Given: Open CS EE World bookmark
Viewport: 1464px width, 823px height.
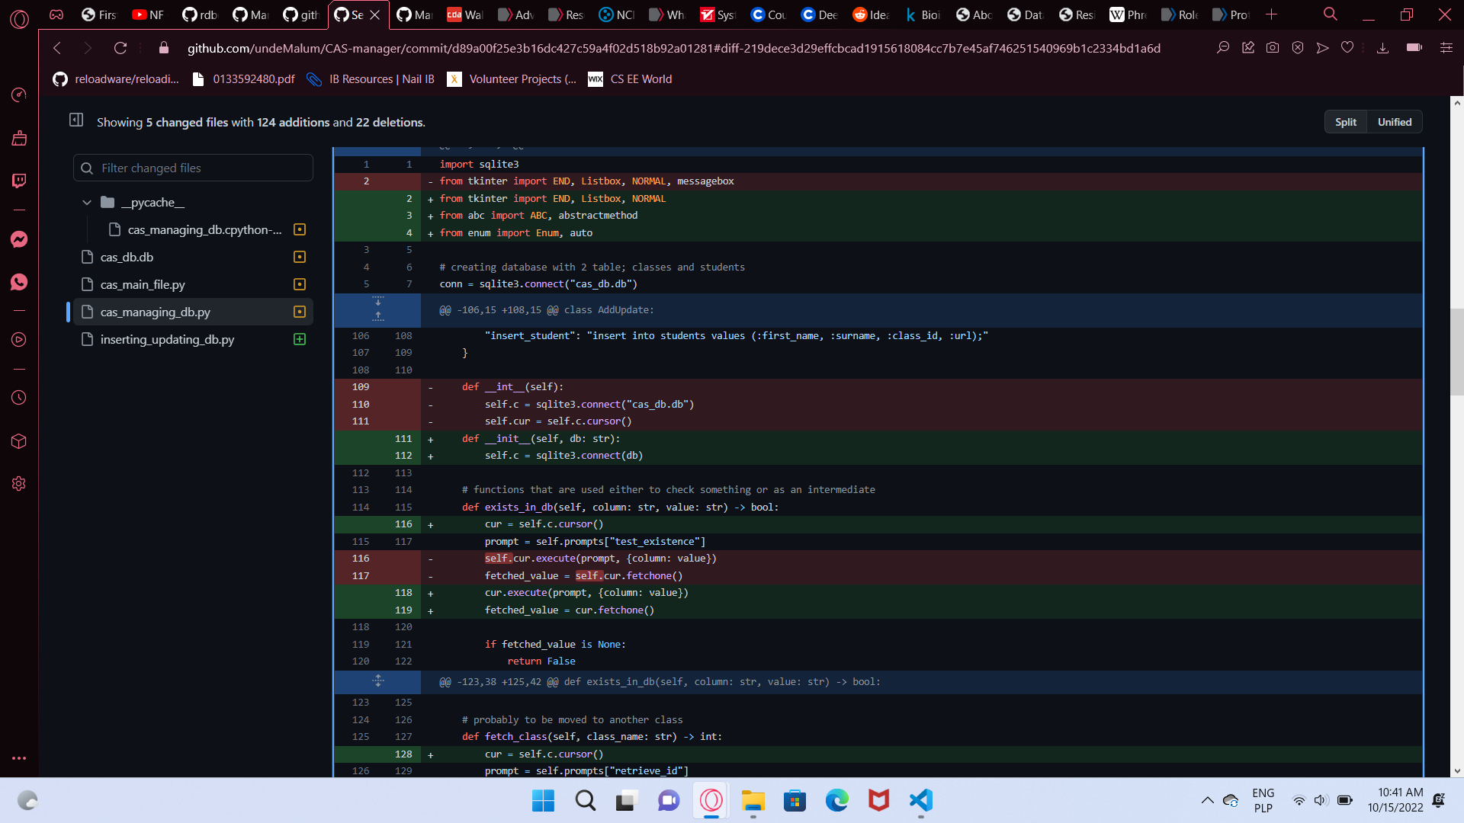Looking at the screenshot, I should click(x=631, y=79).
